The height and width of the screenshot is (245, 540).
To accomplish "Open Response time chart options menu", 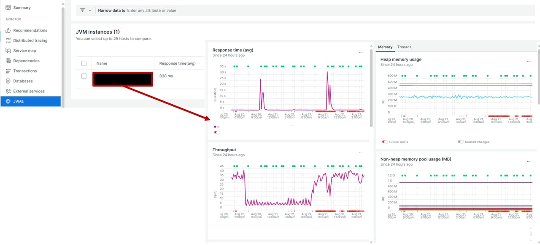I will [x=361, y=53].
